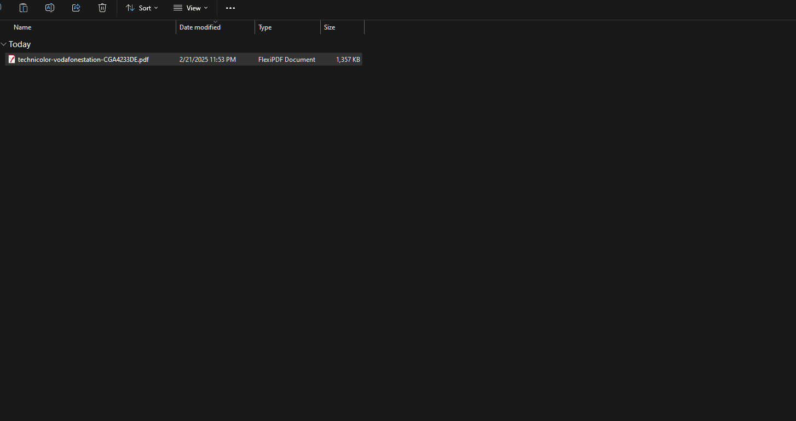Click the View layout lines icon
The image size is (796, 421).
[x=178, y=8]
